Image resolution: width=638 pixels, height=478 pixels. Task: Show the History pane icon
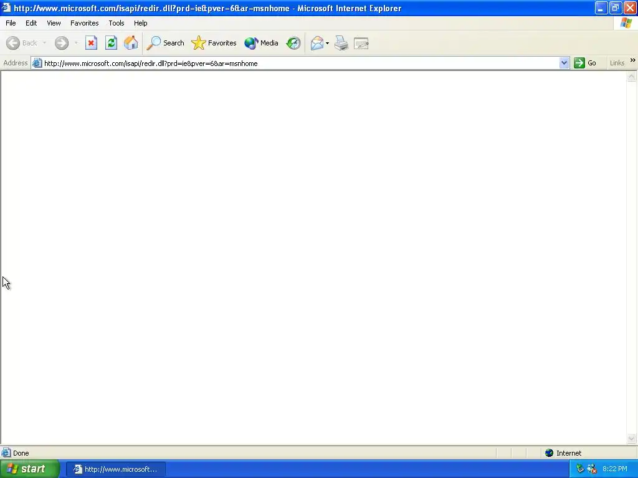[x=293, y=43]
